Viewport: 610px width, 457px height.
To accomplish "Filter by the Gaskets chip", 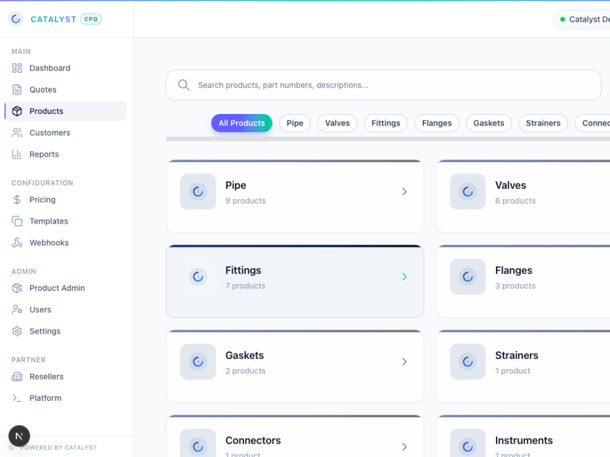I will tap(489, 123).
